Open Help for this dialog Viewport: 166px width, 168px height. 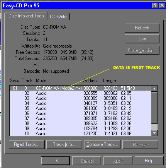149,161
